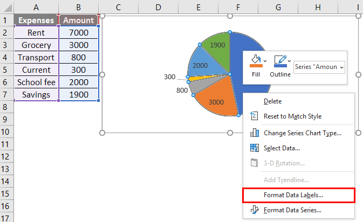Click the Savings cell in column A
363x222 pixels.
pos(37,95)
